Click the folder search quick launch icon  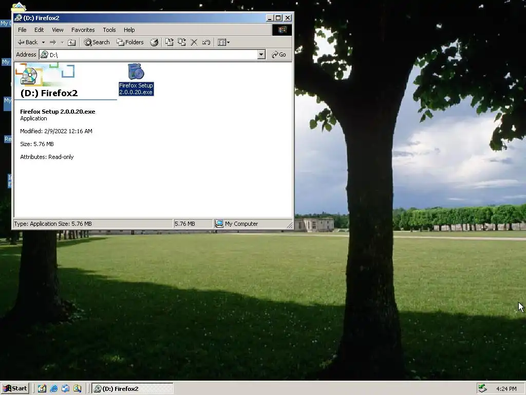(77, 389)
